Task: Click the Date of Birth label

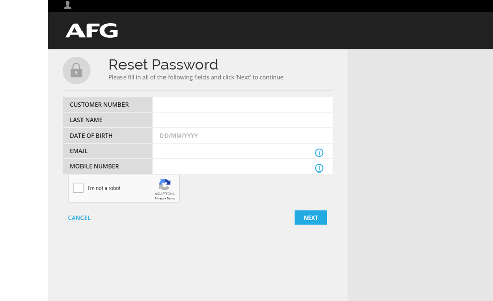Action: click(91, 136)
